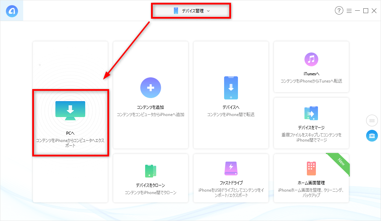This screenshot has width=381, height=221.
Task: Click the コンテンツを追加 plus icon
Action: point(150,87)
